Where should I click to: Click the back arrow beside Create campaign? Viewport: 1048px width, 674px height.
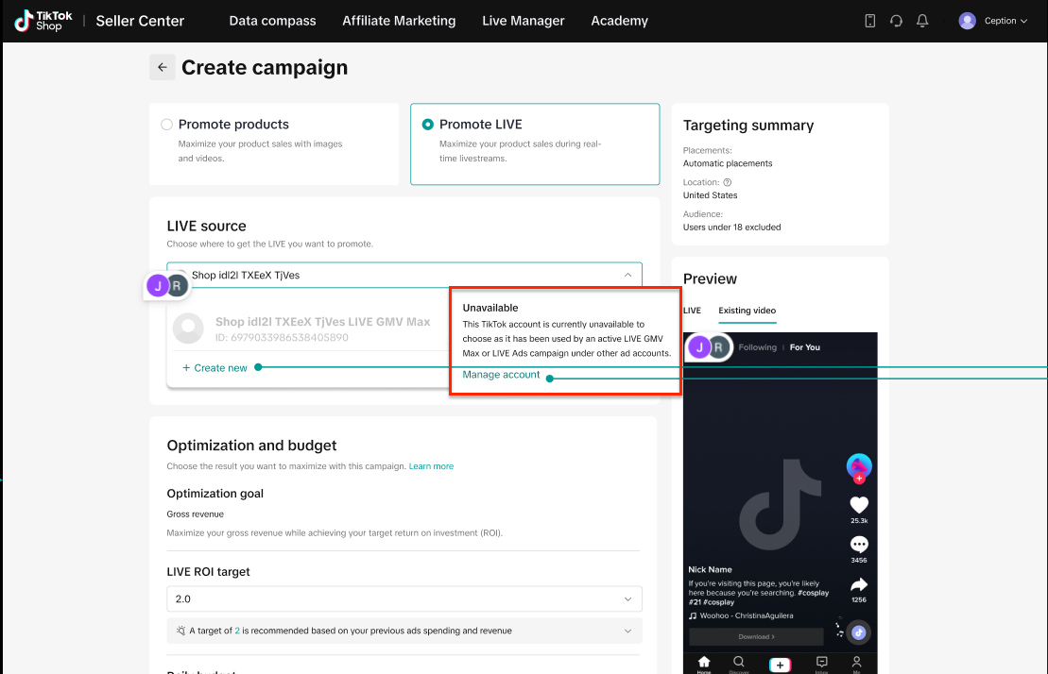(x=162, y=67)
